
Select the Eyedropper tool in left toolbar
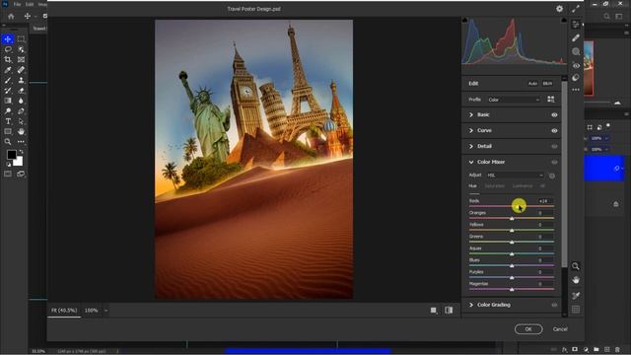(8, 70)
